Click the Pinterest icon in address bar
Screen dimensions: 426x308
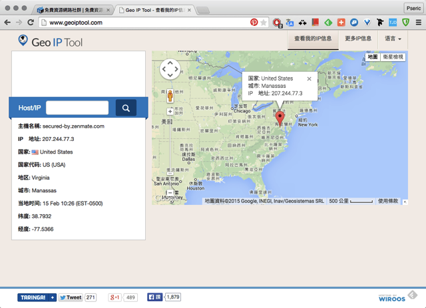(254, 23)
